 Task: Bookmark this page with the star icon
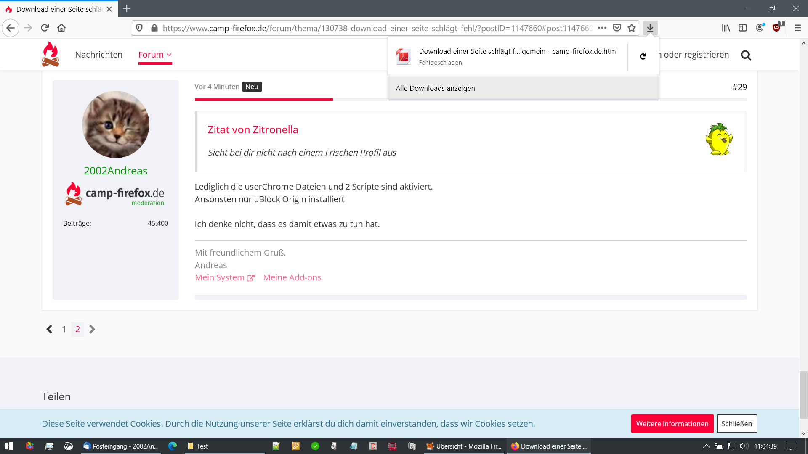631,28
